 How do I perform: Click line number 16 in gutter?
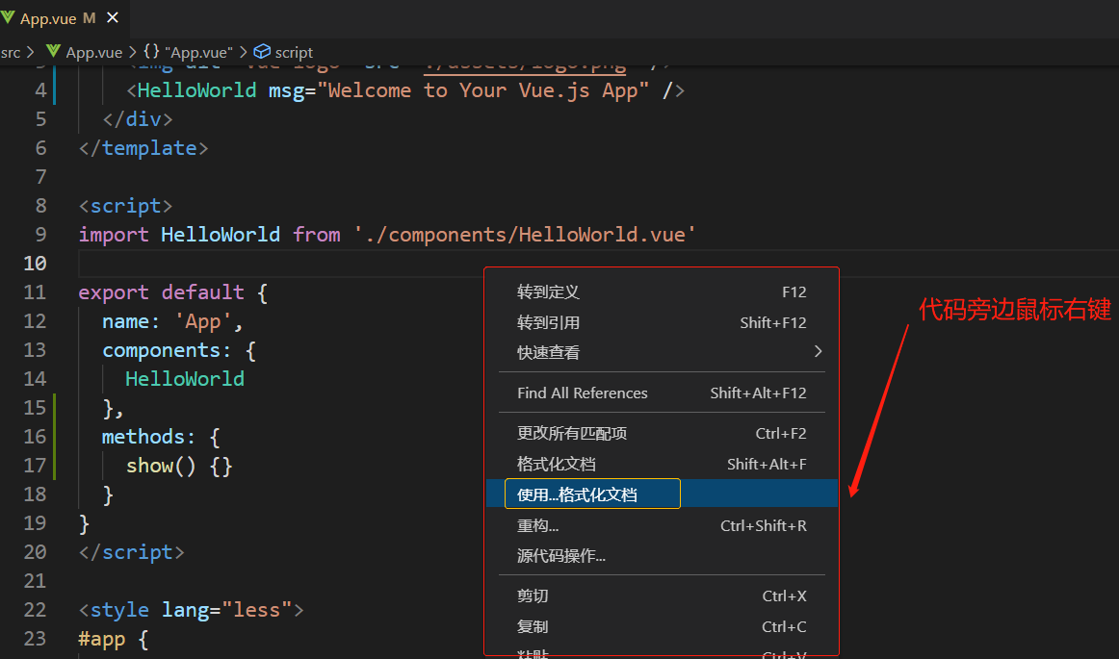point(35,437)
